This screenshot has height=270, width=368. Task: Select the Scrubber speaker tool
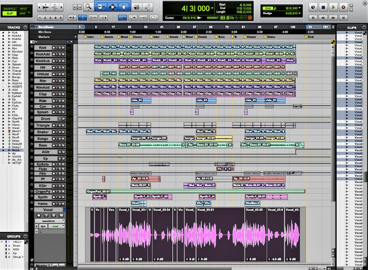[137, 7]
